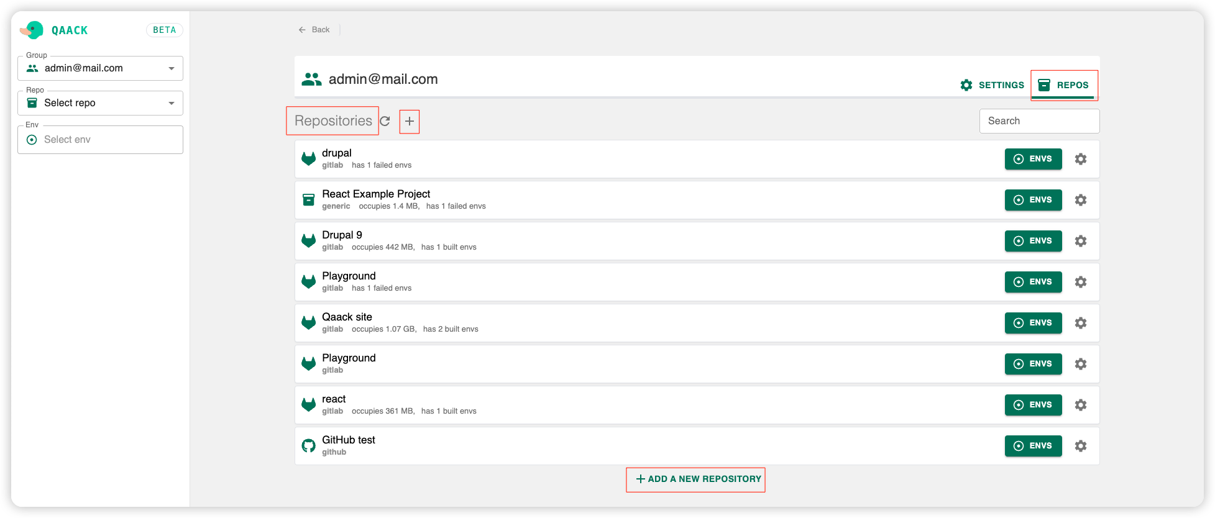Open settings gear for react repo

[1081, 405]
